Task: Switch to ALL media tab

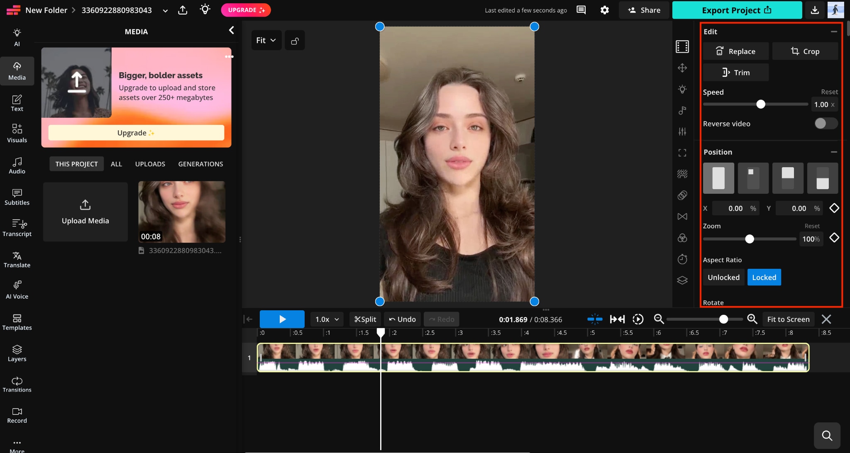Action: click(x=116, y=164)
